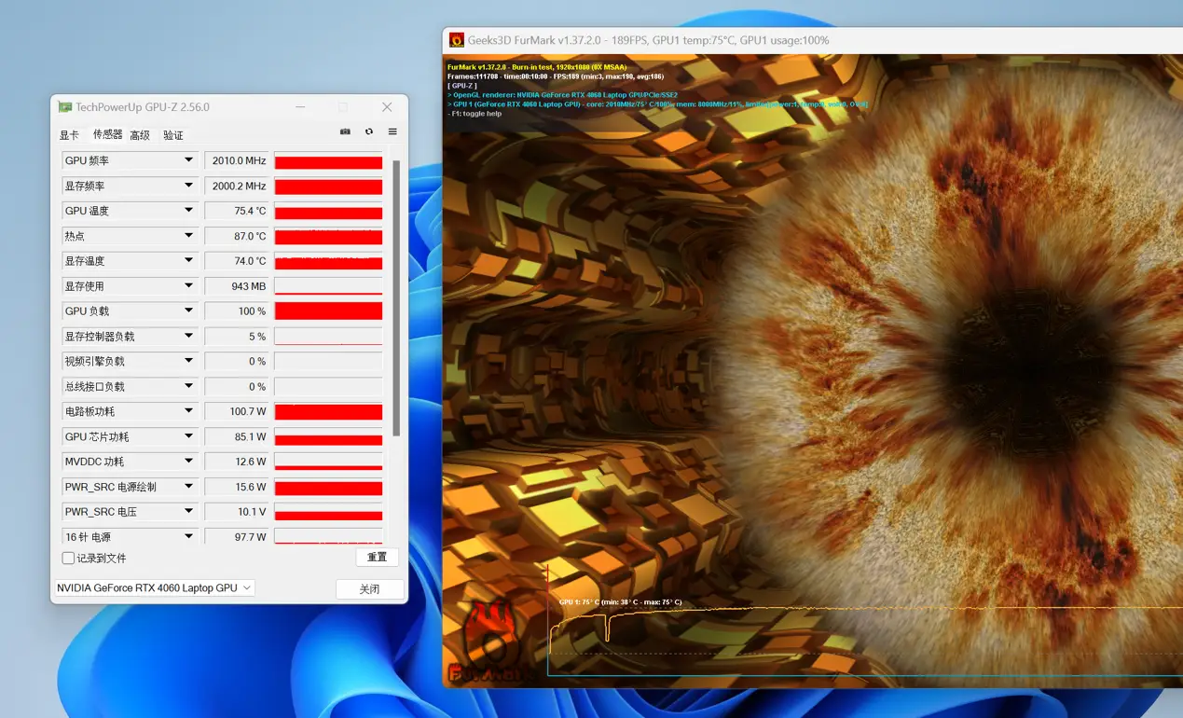Image resolution: width=1183 pixels, height=718 pixels.
Task: Open the 高级 tab
Action: coord(140,135)
